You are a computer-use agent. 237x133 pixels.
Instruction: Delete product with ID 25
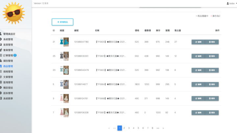click(x=212, y=56)
